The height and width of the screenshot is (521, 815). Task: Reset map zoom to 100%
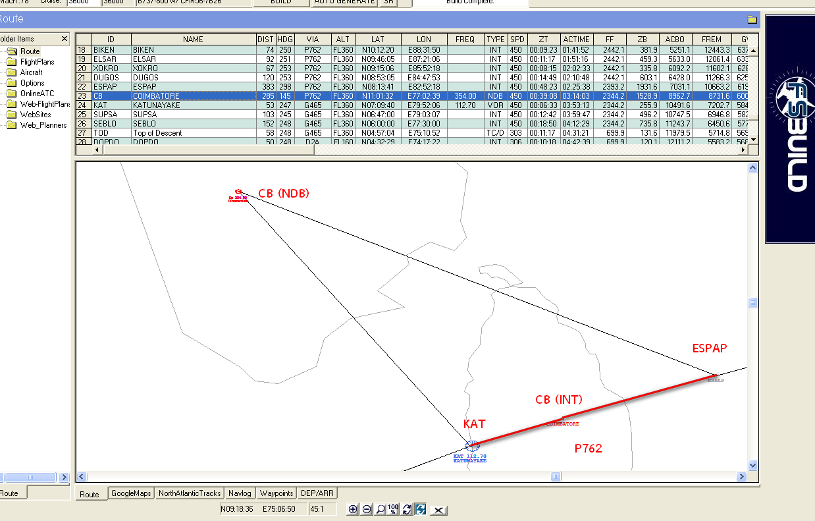[393, 509]
